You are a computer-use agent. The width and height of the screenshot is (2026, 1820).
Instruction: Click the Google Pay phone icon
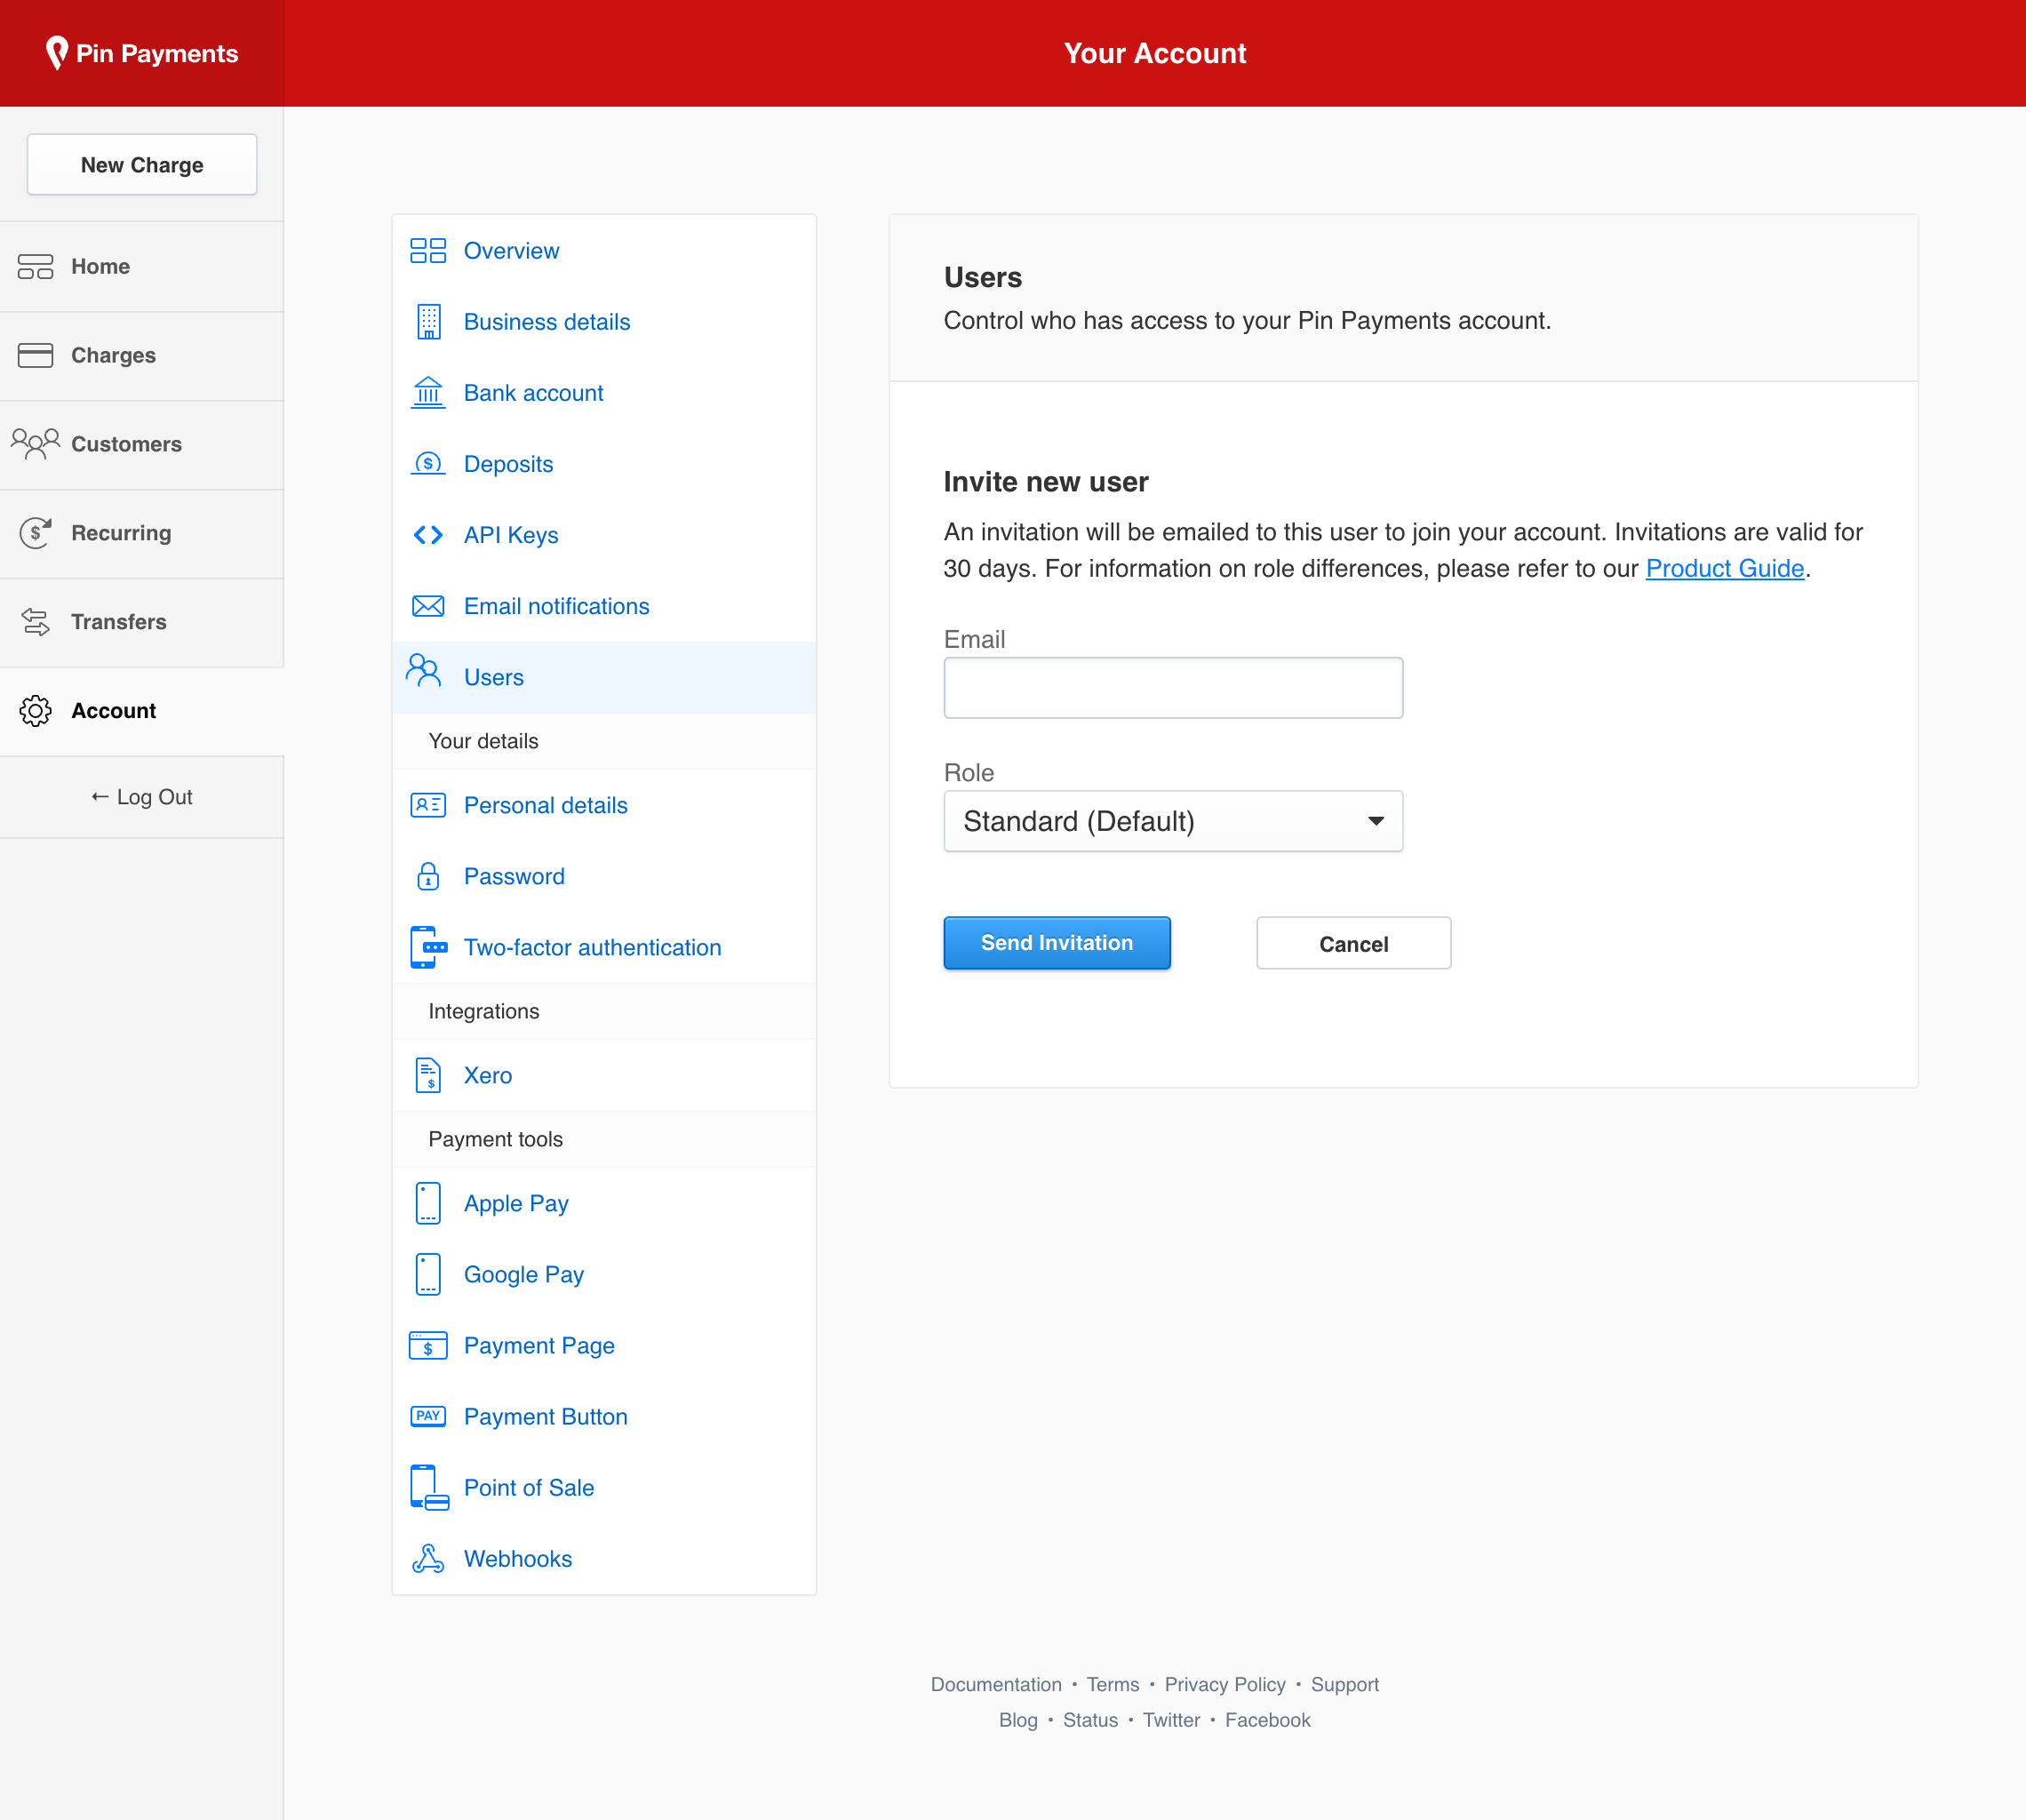428,1274
